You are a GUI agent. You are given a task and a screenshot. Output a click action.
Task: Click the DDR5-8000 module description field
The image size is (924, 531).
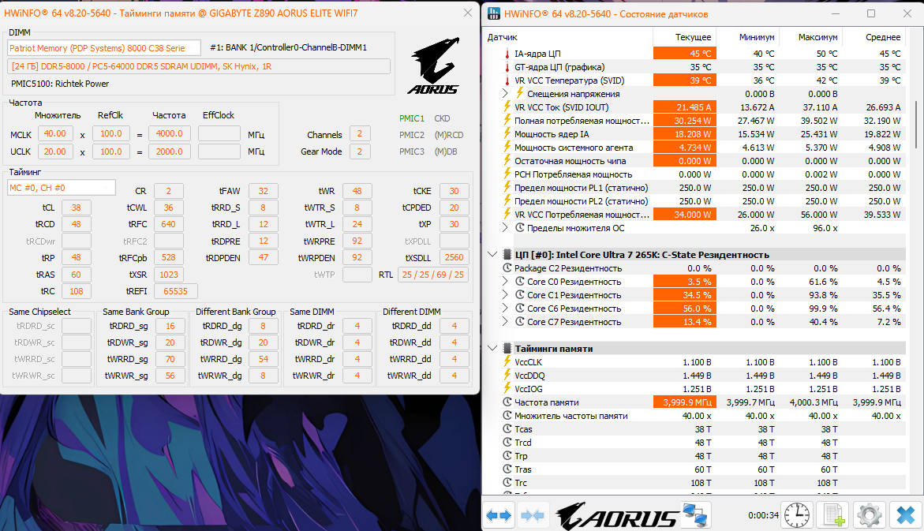tap(199, 66)
